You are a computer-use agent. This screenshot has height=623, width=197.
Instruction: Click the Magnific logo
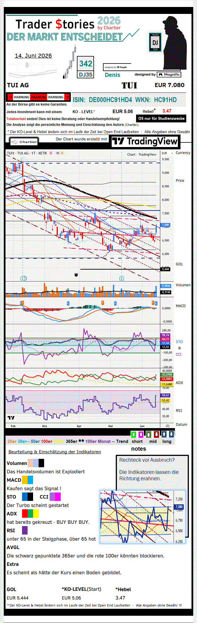(x=169, y=75)
